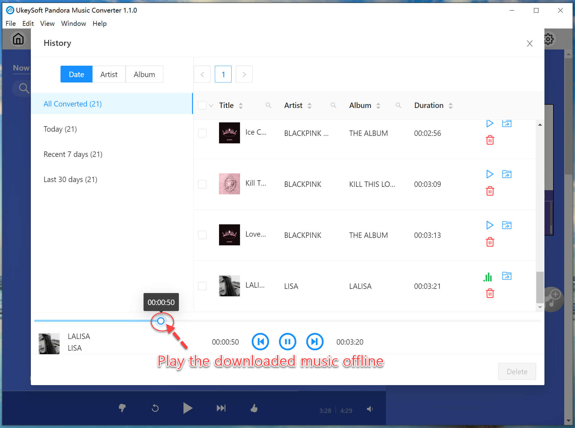Click the disabled Delete button
Viewport: 575px width, 428px height.
click(x=517, y=371)
